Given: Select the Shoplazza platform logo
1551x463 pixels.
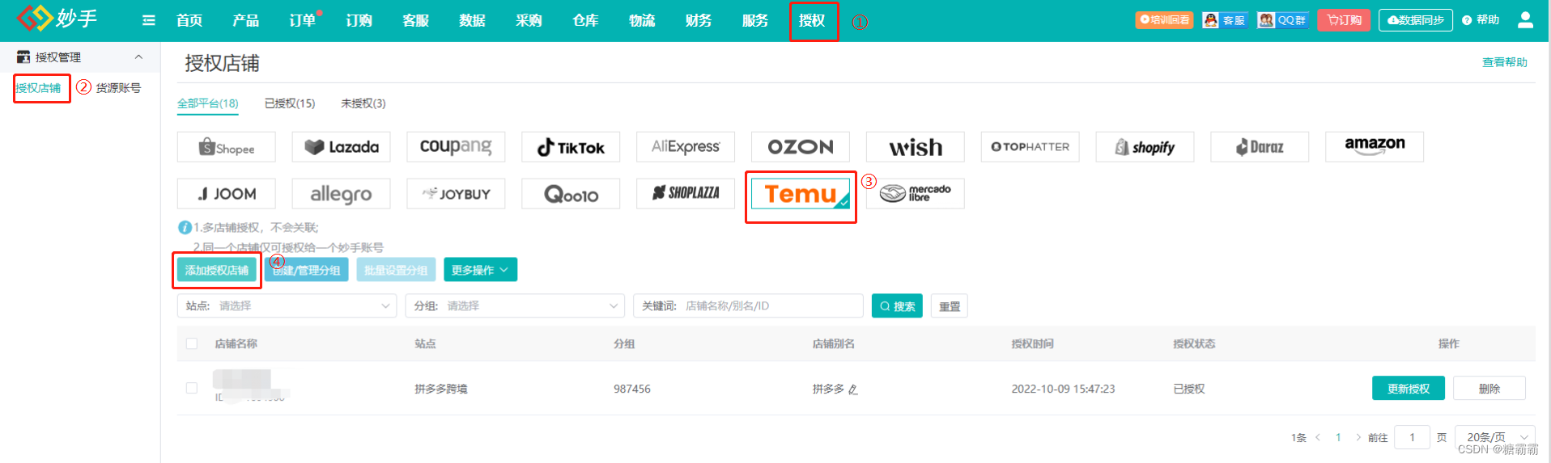Looking at the screenshot, I should pyautogui.click(x=686, y=194).
